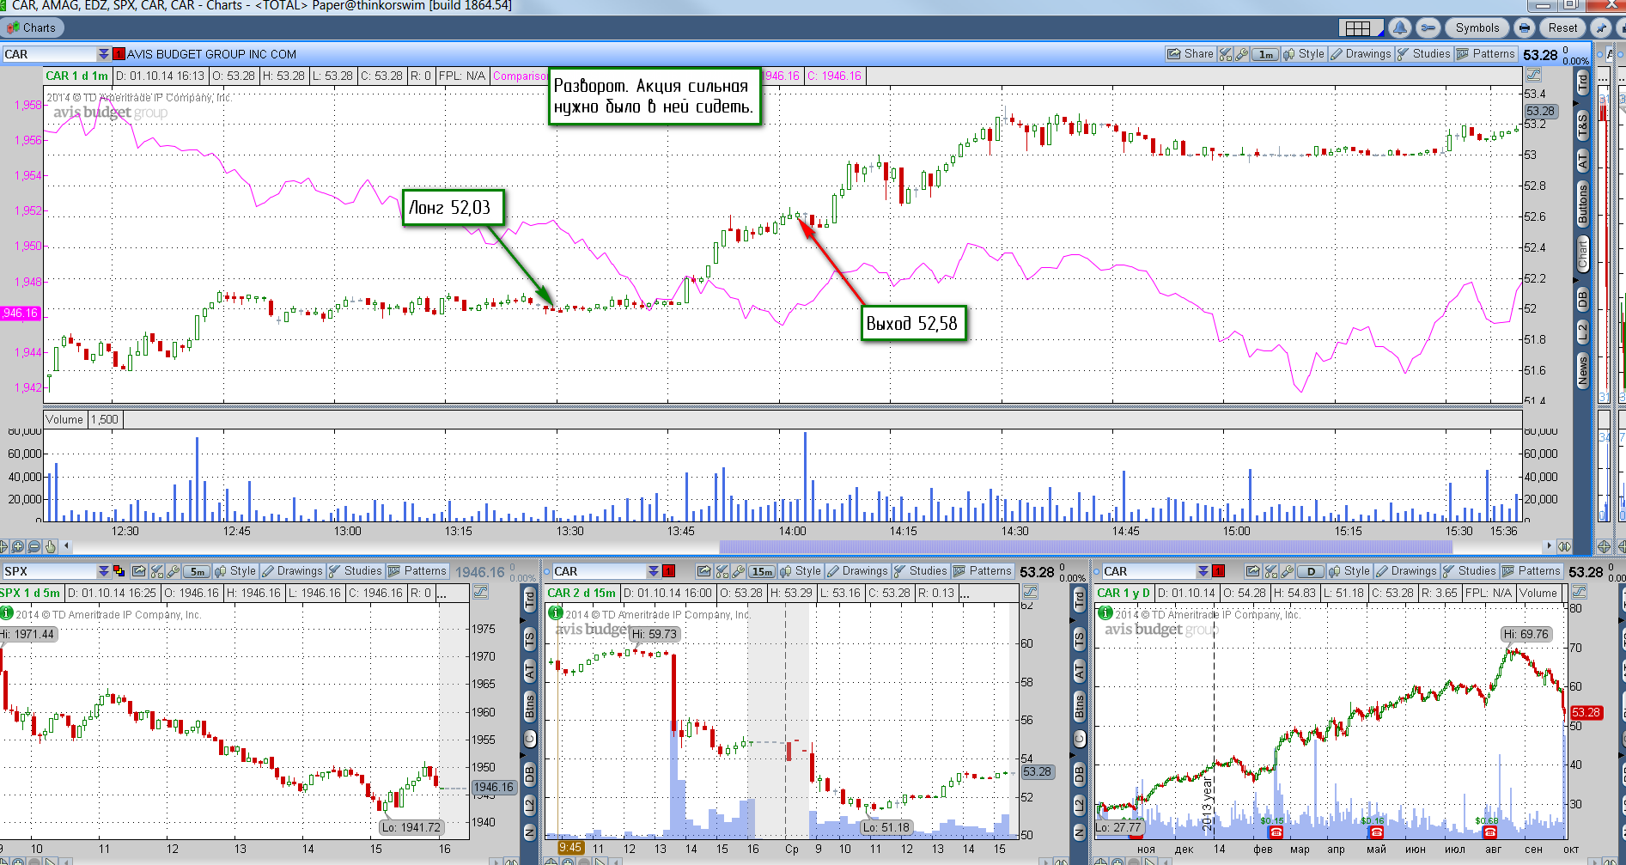Change D timeframe on daily CAR chart
Viewport: 1626px width, 865px height.
tap(1311, 571)
